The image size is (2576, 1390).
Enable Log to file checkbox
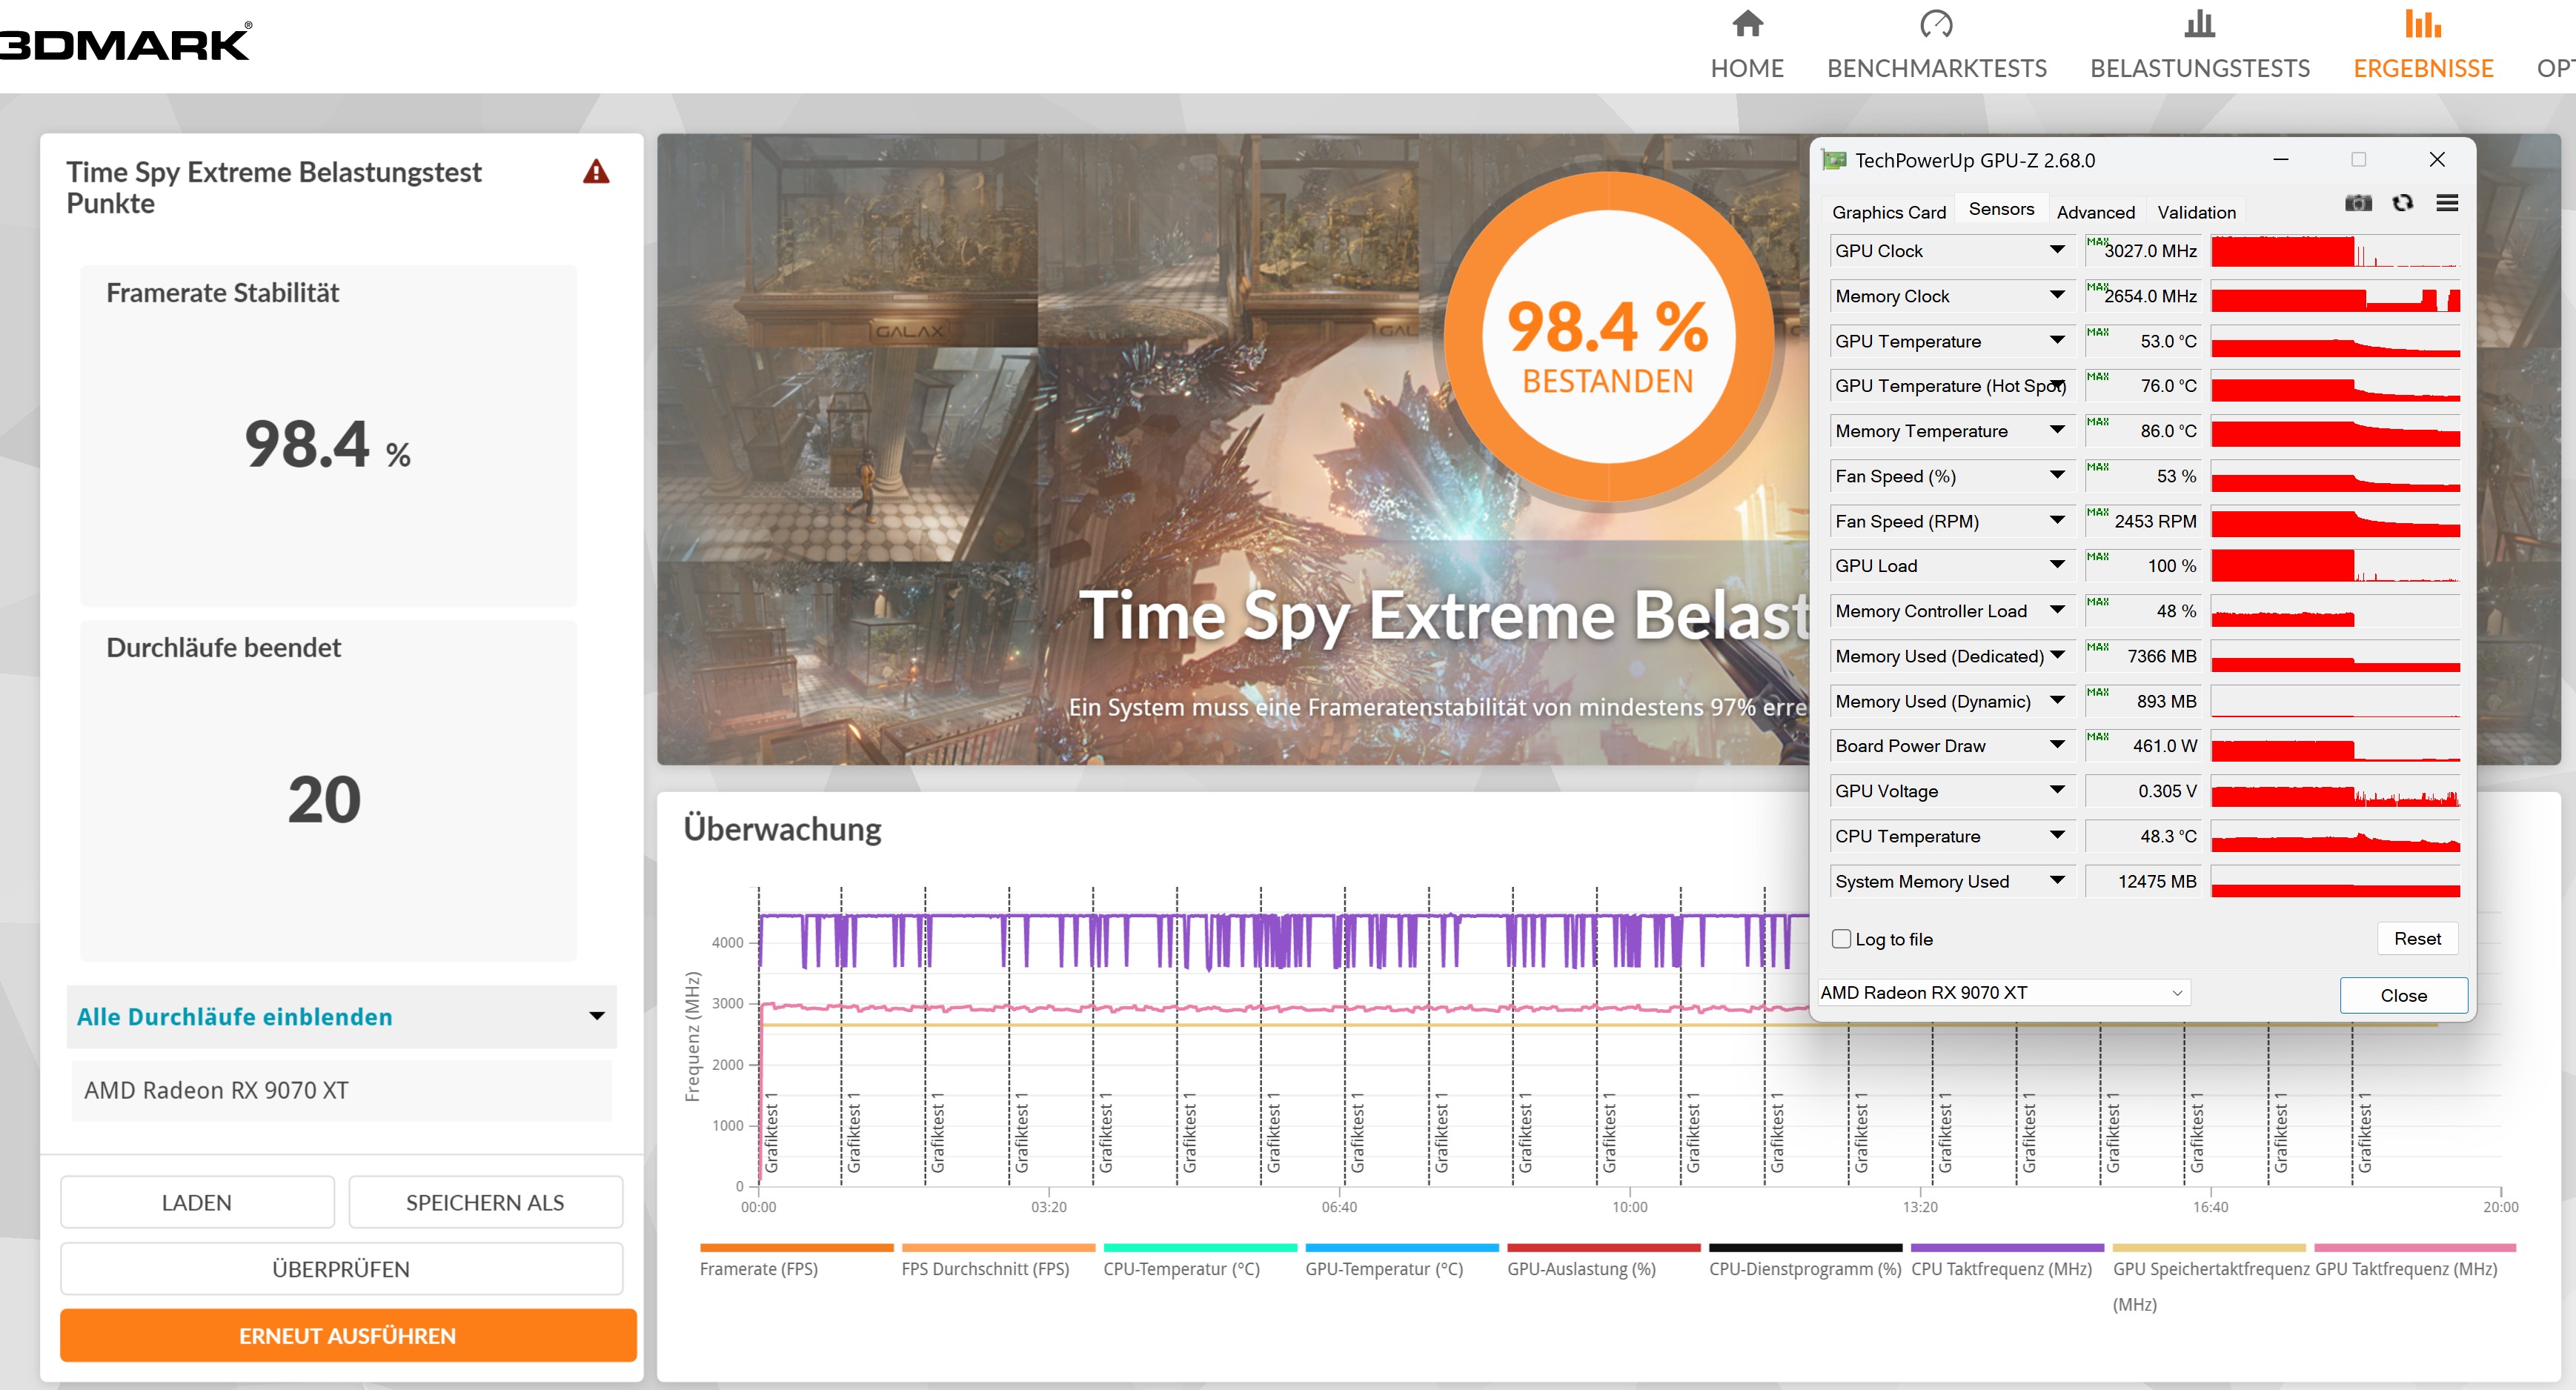click(x=1841, y=939)
